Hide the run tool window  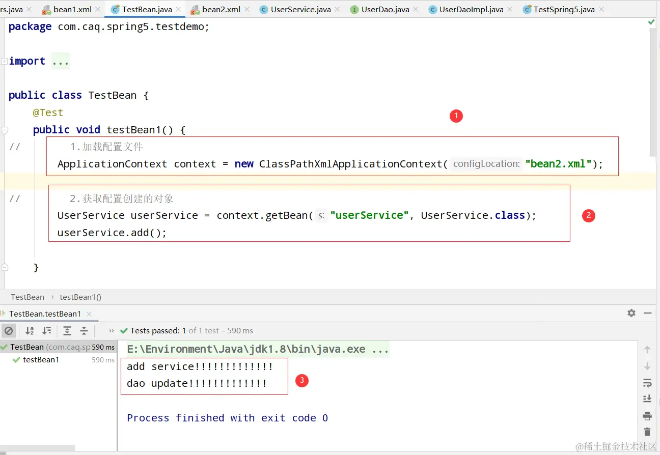coord(648,313)
